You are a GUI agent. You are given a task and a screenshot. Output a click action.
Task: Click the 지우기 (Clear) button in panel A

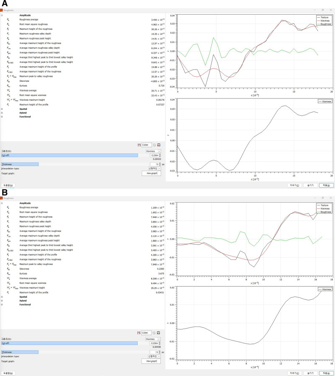click(x=294, y=185)
